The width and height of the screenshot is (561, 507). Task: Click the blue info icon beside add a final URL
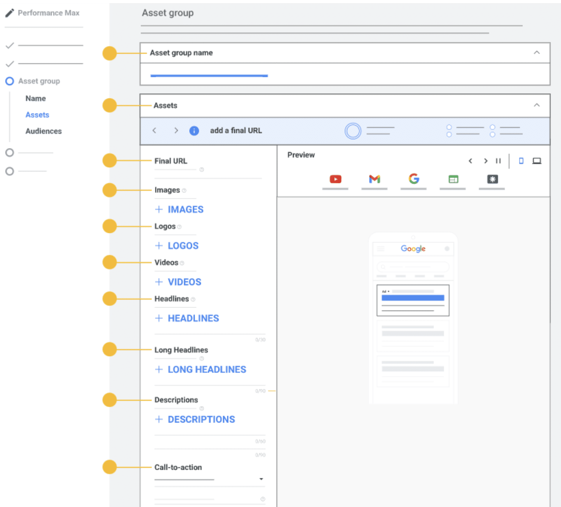(x=194, y=131)
